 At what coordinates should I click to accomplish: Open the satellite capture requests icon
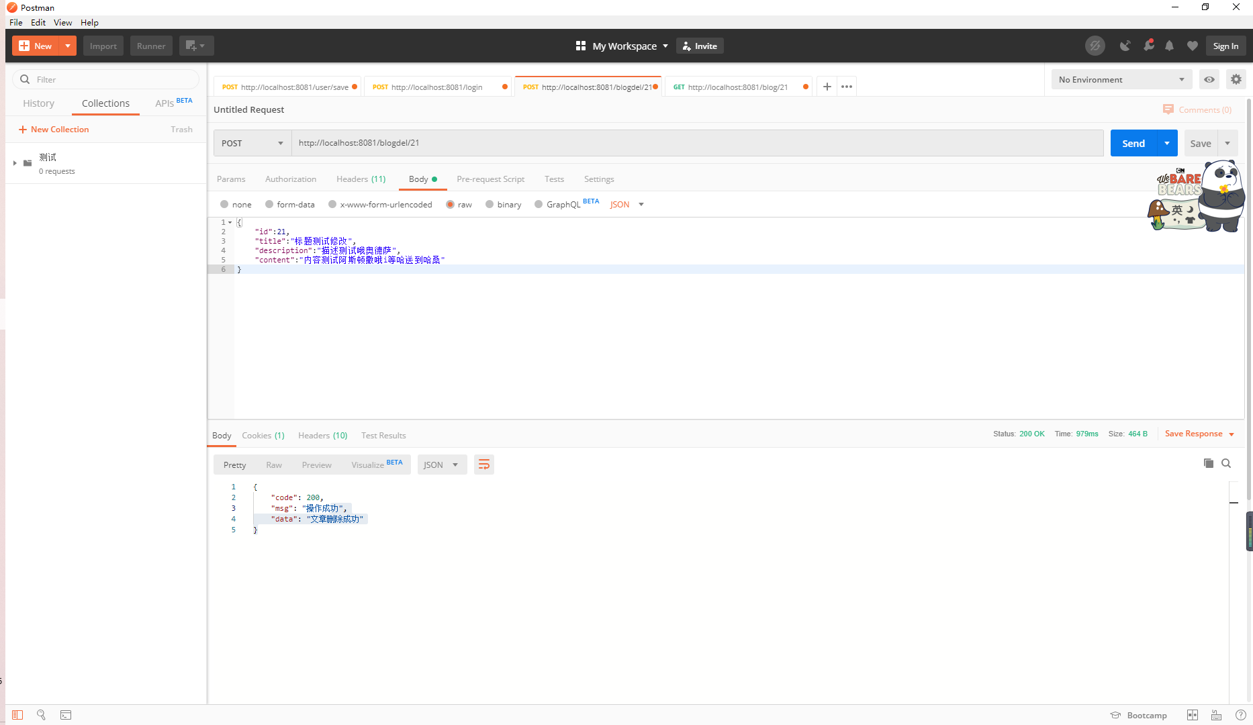pos(1125,46)
